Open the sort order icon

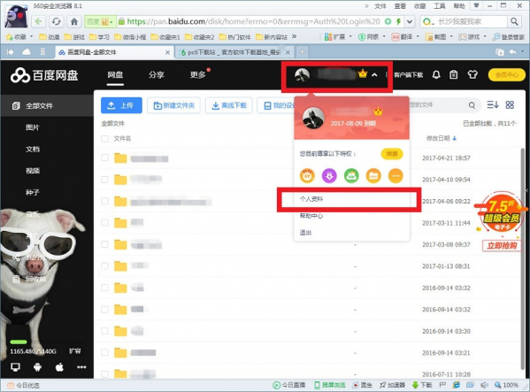click(x=493, y=105)
